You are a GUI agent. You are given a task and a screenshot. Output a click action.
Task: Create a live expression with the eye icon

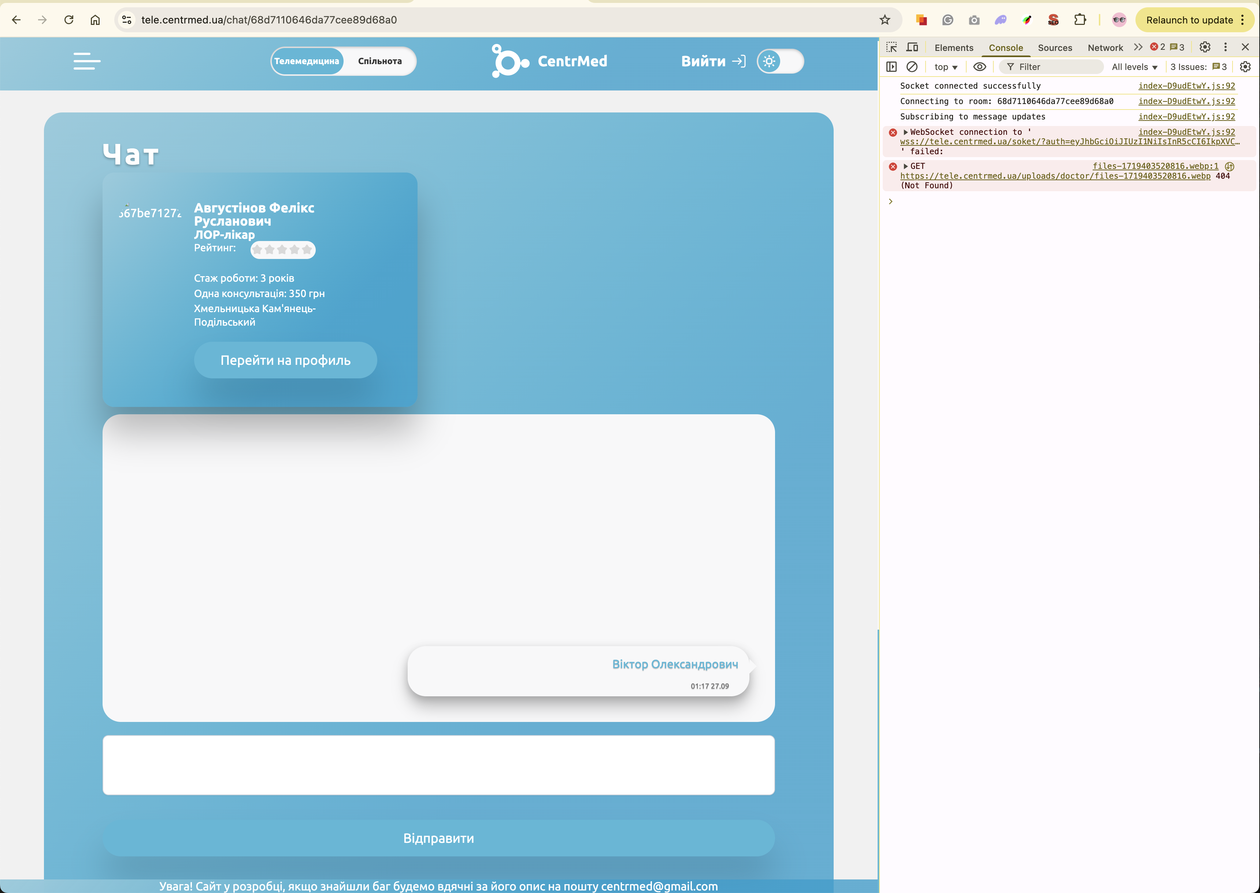point(979,67)
